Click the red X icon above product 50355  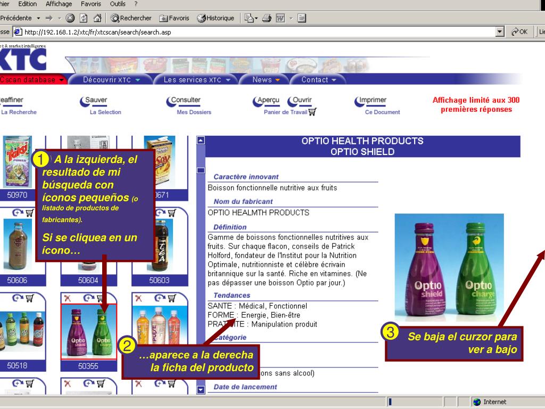[68, 298]
